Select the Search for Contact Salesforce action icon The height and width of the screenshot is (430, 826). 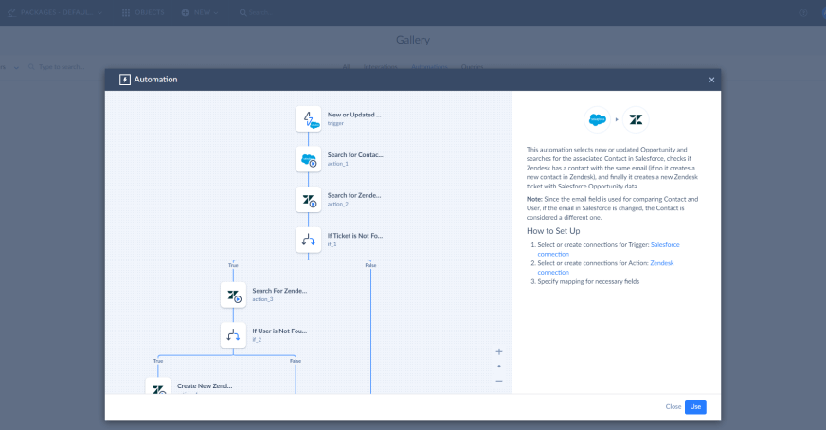[x=308, y=159]
